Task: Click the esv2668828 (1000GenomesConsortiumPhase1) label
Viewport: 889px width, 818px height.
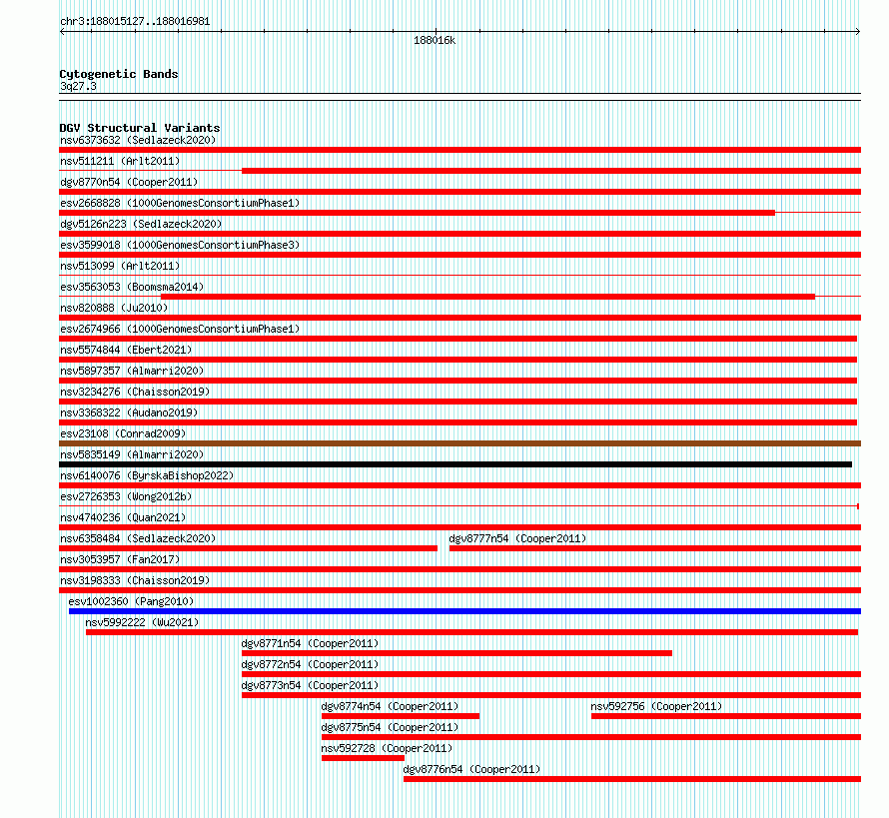Action: [180, 203]
